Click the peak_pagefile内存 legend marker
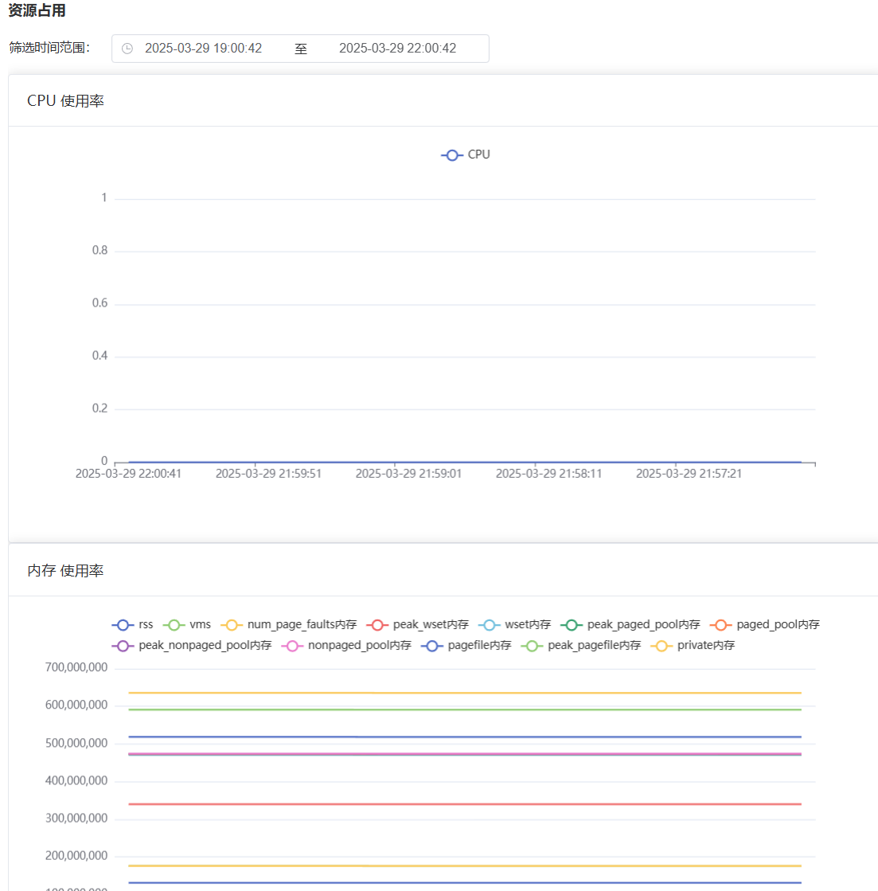This screenshot has width=878, height=891. tap(533, 646)
